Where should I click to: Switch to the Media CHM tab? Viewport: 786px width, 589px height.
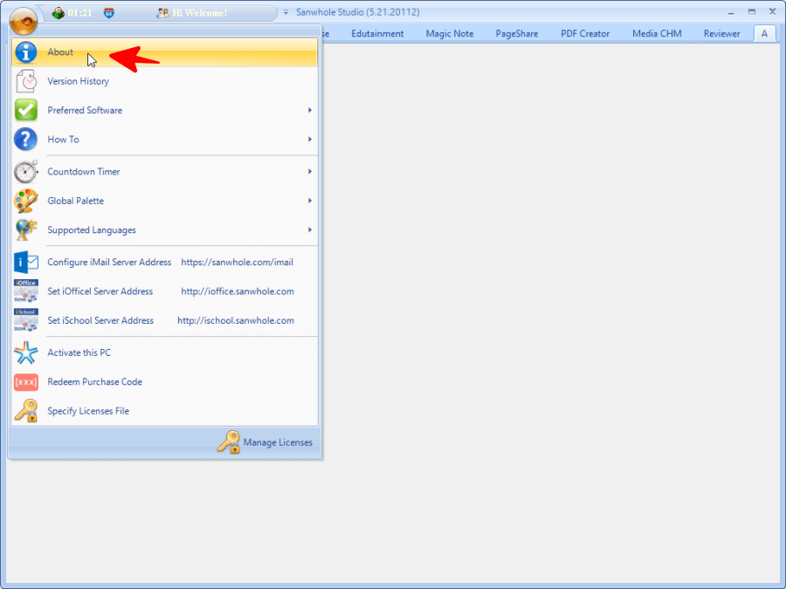point(657,33)
